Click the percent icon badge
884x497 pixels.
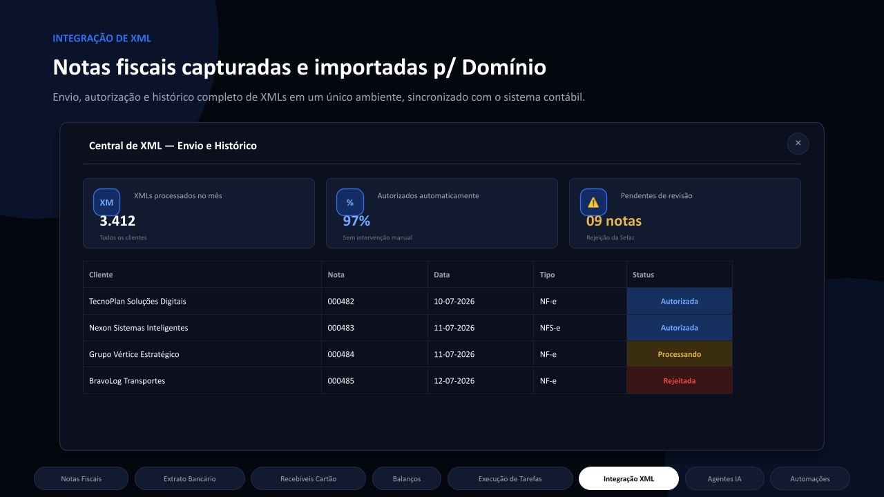[350, 202]
